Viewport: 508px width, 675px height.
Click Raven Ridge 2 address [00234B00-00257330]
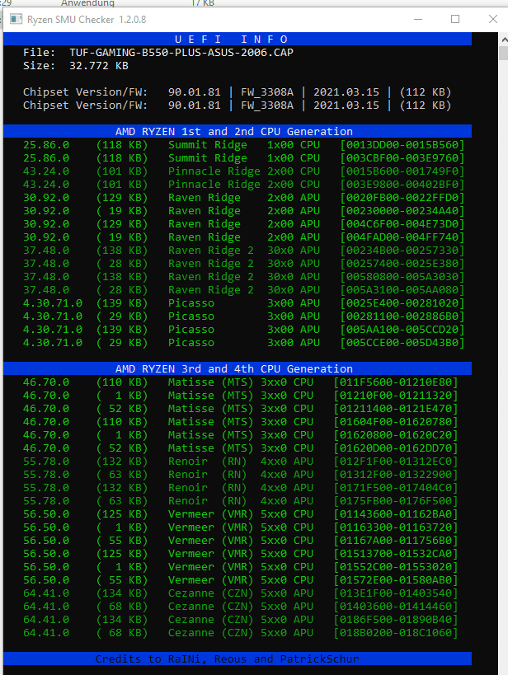click(x=402, y=251)
